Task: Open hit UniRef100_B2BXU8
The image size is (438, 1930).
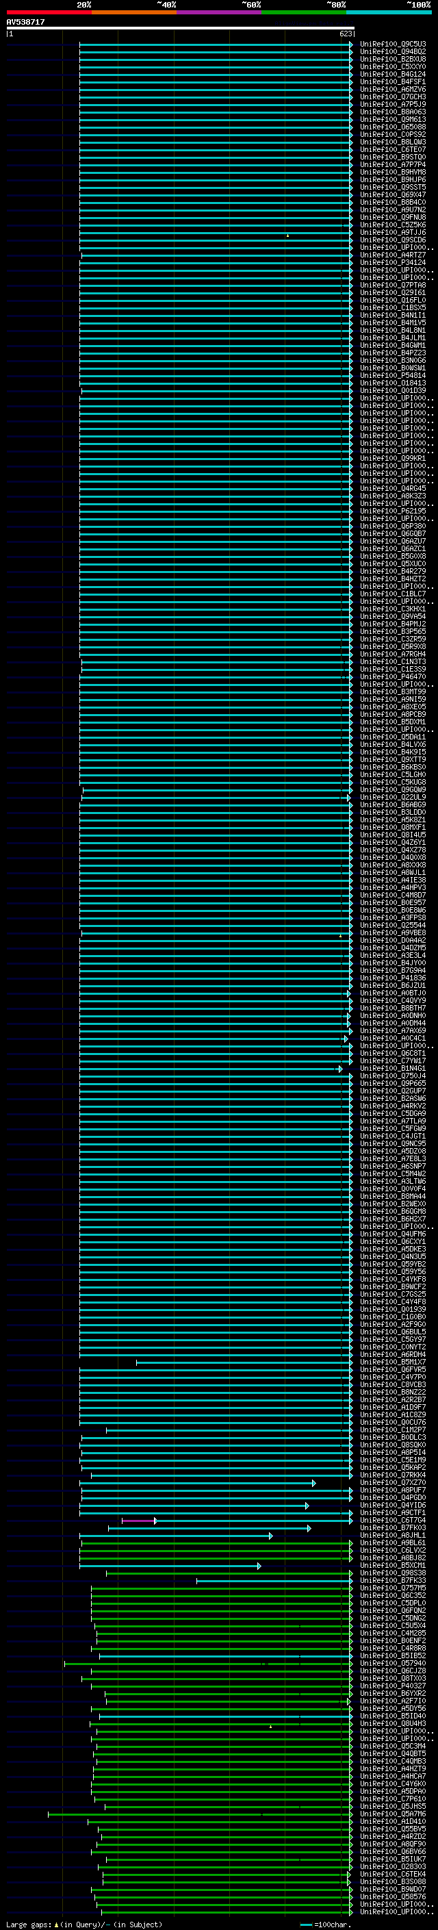Action: 392,59
